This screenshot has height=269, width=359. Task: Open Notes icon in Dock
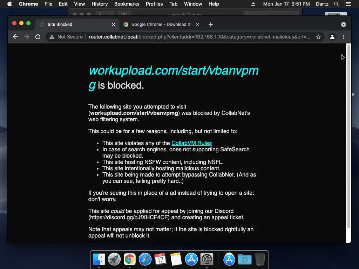176,260
